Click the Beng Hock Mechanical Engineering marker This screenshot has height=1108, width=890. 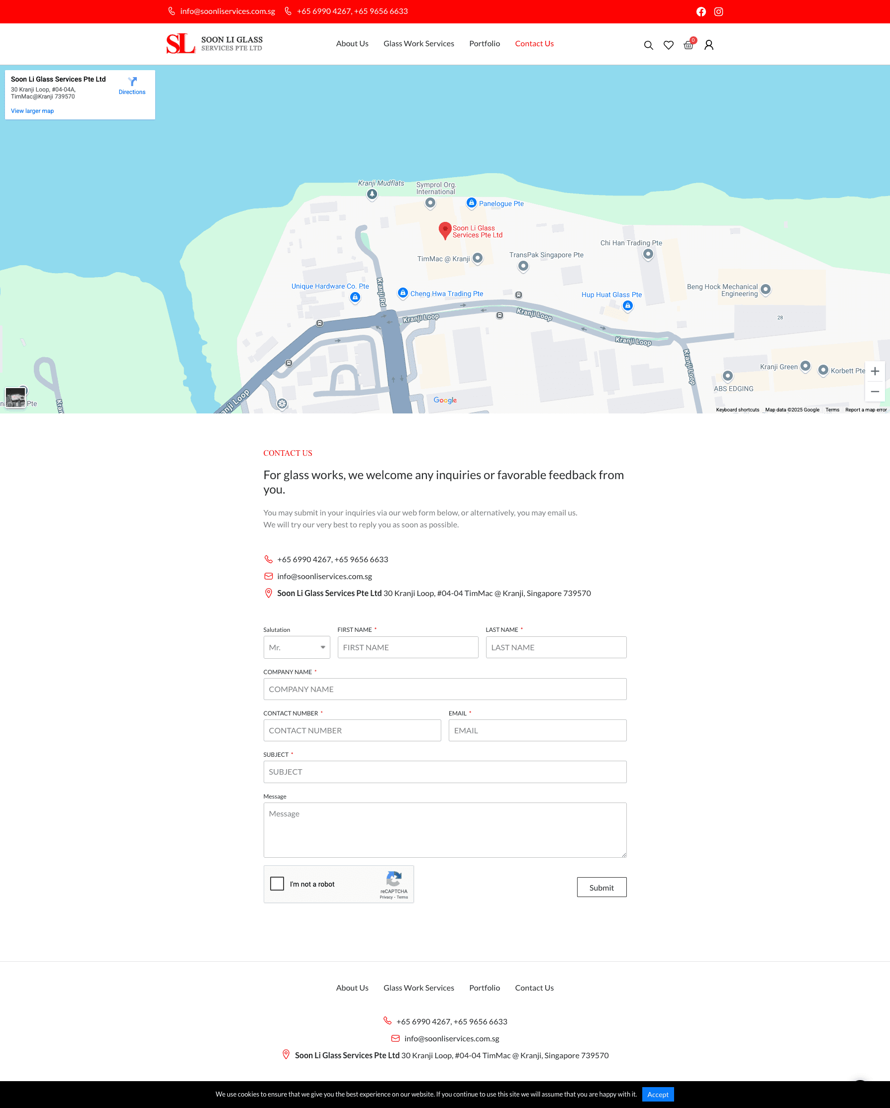click(766, 290)
